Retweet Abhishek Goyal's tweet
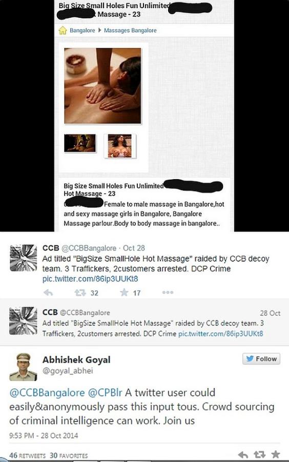The image size is (289, 462). pyautogui.click(x=259, y=455)
